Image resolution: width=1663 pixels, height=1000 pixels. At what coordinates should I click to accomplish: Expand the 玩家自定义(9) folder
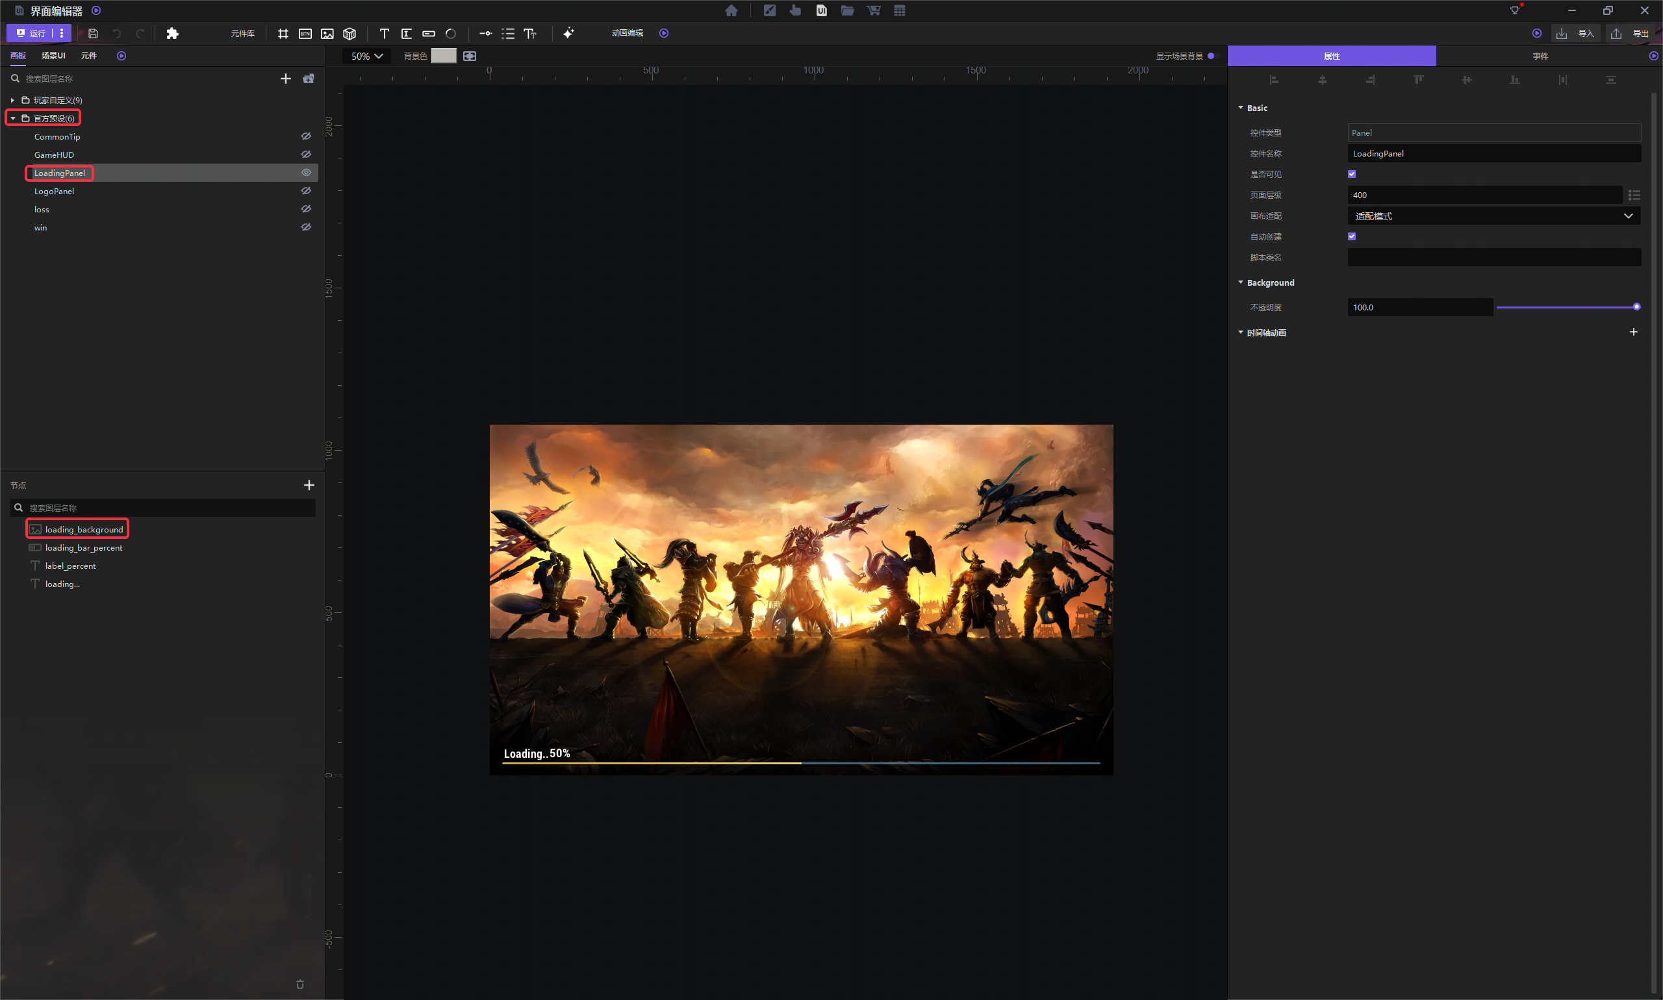pos(12,100)
